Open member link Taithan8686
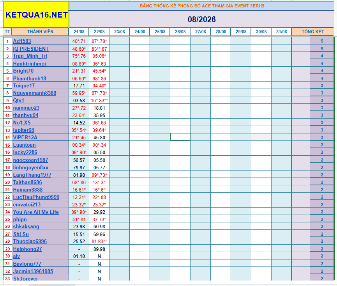This screenshot has height=286, width=337. [27, 182]
